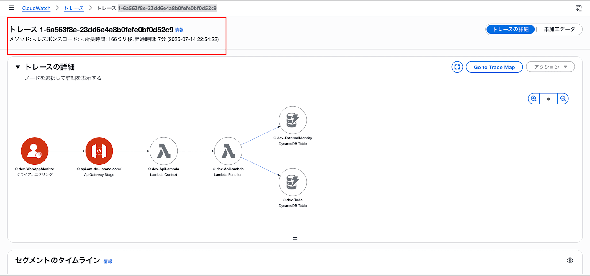Click the Lambda Function caption text
This screenshot has width=590, height=276.
(x=228, y=175)
